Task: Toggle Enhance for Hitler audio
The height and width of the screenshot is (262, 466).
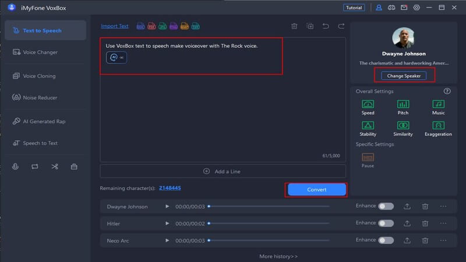Action: click(386, 224)
